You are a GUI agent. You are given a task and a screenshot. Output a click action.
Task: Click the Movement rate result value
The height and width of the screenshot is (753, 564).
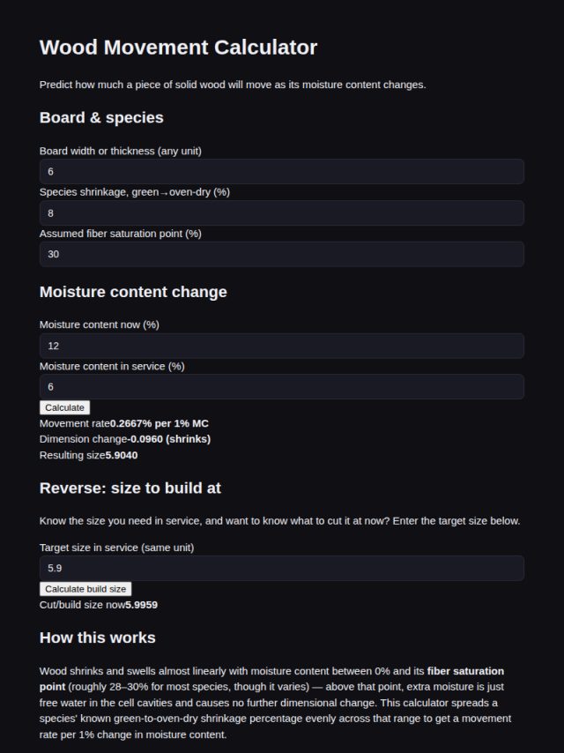point(160,423)
